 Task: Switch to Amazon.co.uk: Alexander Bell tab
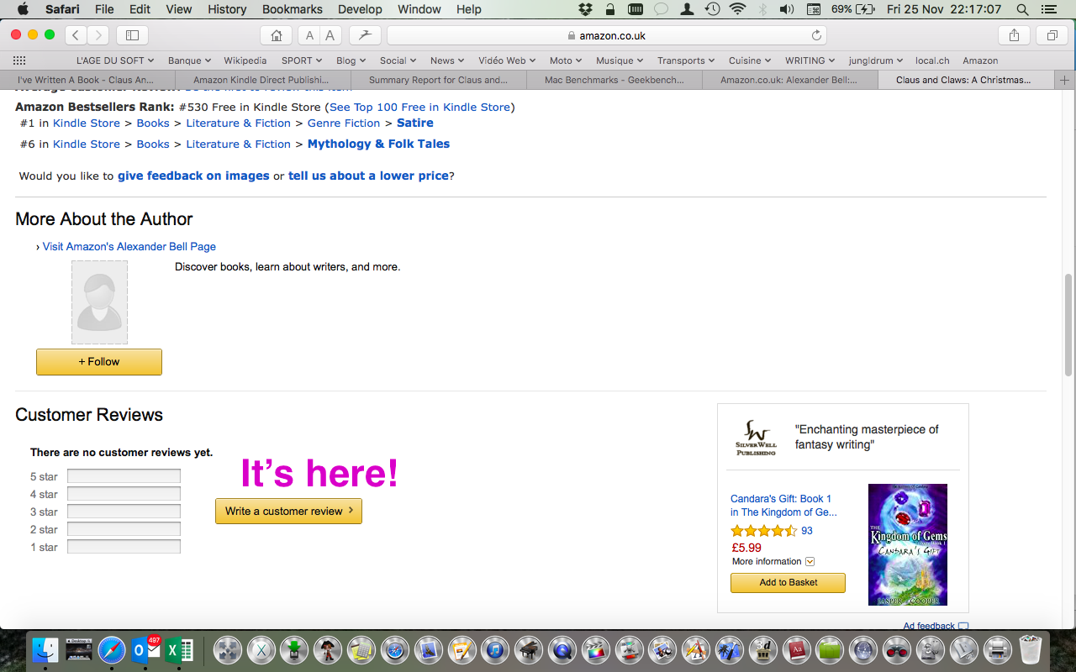pos(790,80)
